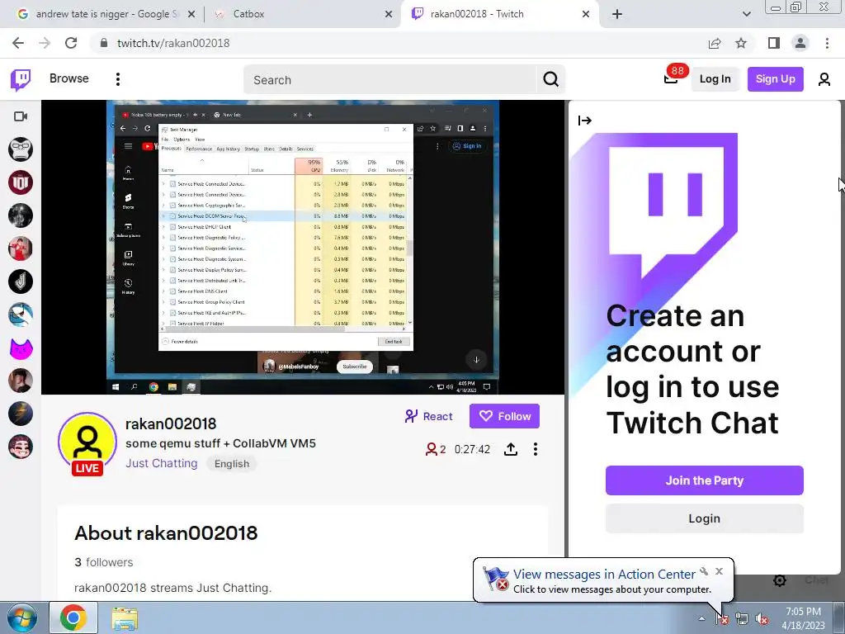The image size is (845, 634).
Task: Click the English language tag
Action: coord(232,464)
